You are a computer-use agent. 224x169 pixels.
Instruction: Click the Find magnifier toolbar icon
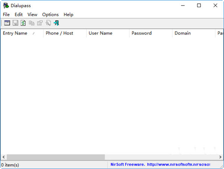pyautogui.click(x=48, y=23)
